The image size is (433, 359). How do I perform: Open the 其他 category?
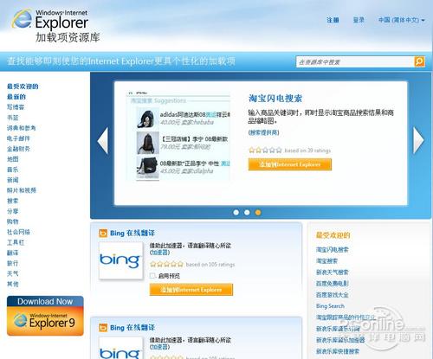[13, 284]
